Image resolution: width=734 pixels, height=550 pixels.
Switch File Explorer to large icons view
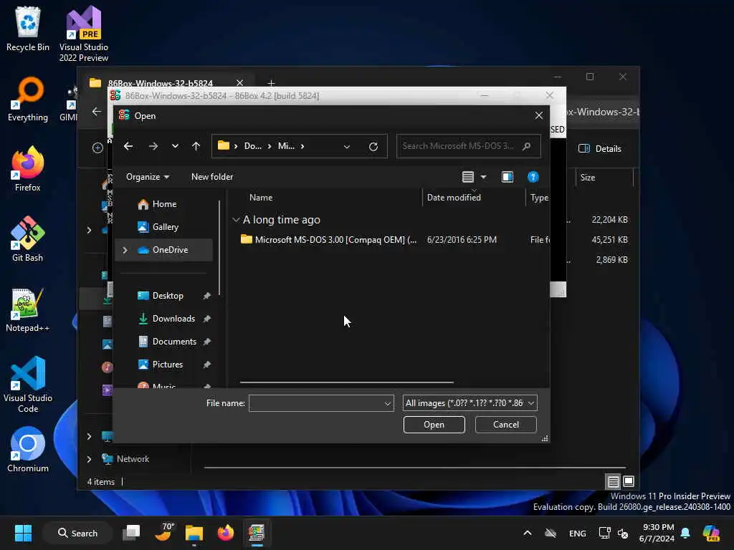coord(628,481)
